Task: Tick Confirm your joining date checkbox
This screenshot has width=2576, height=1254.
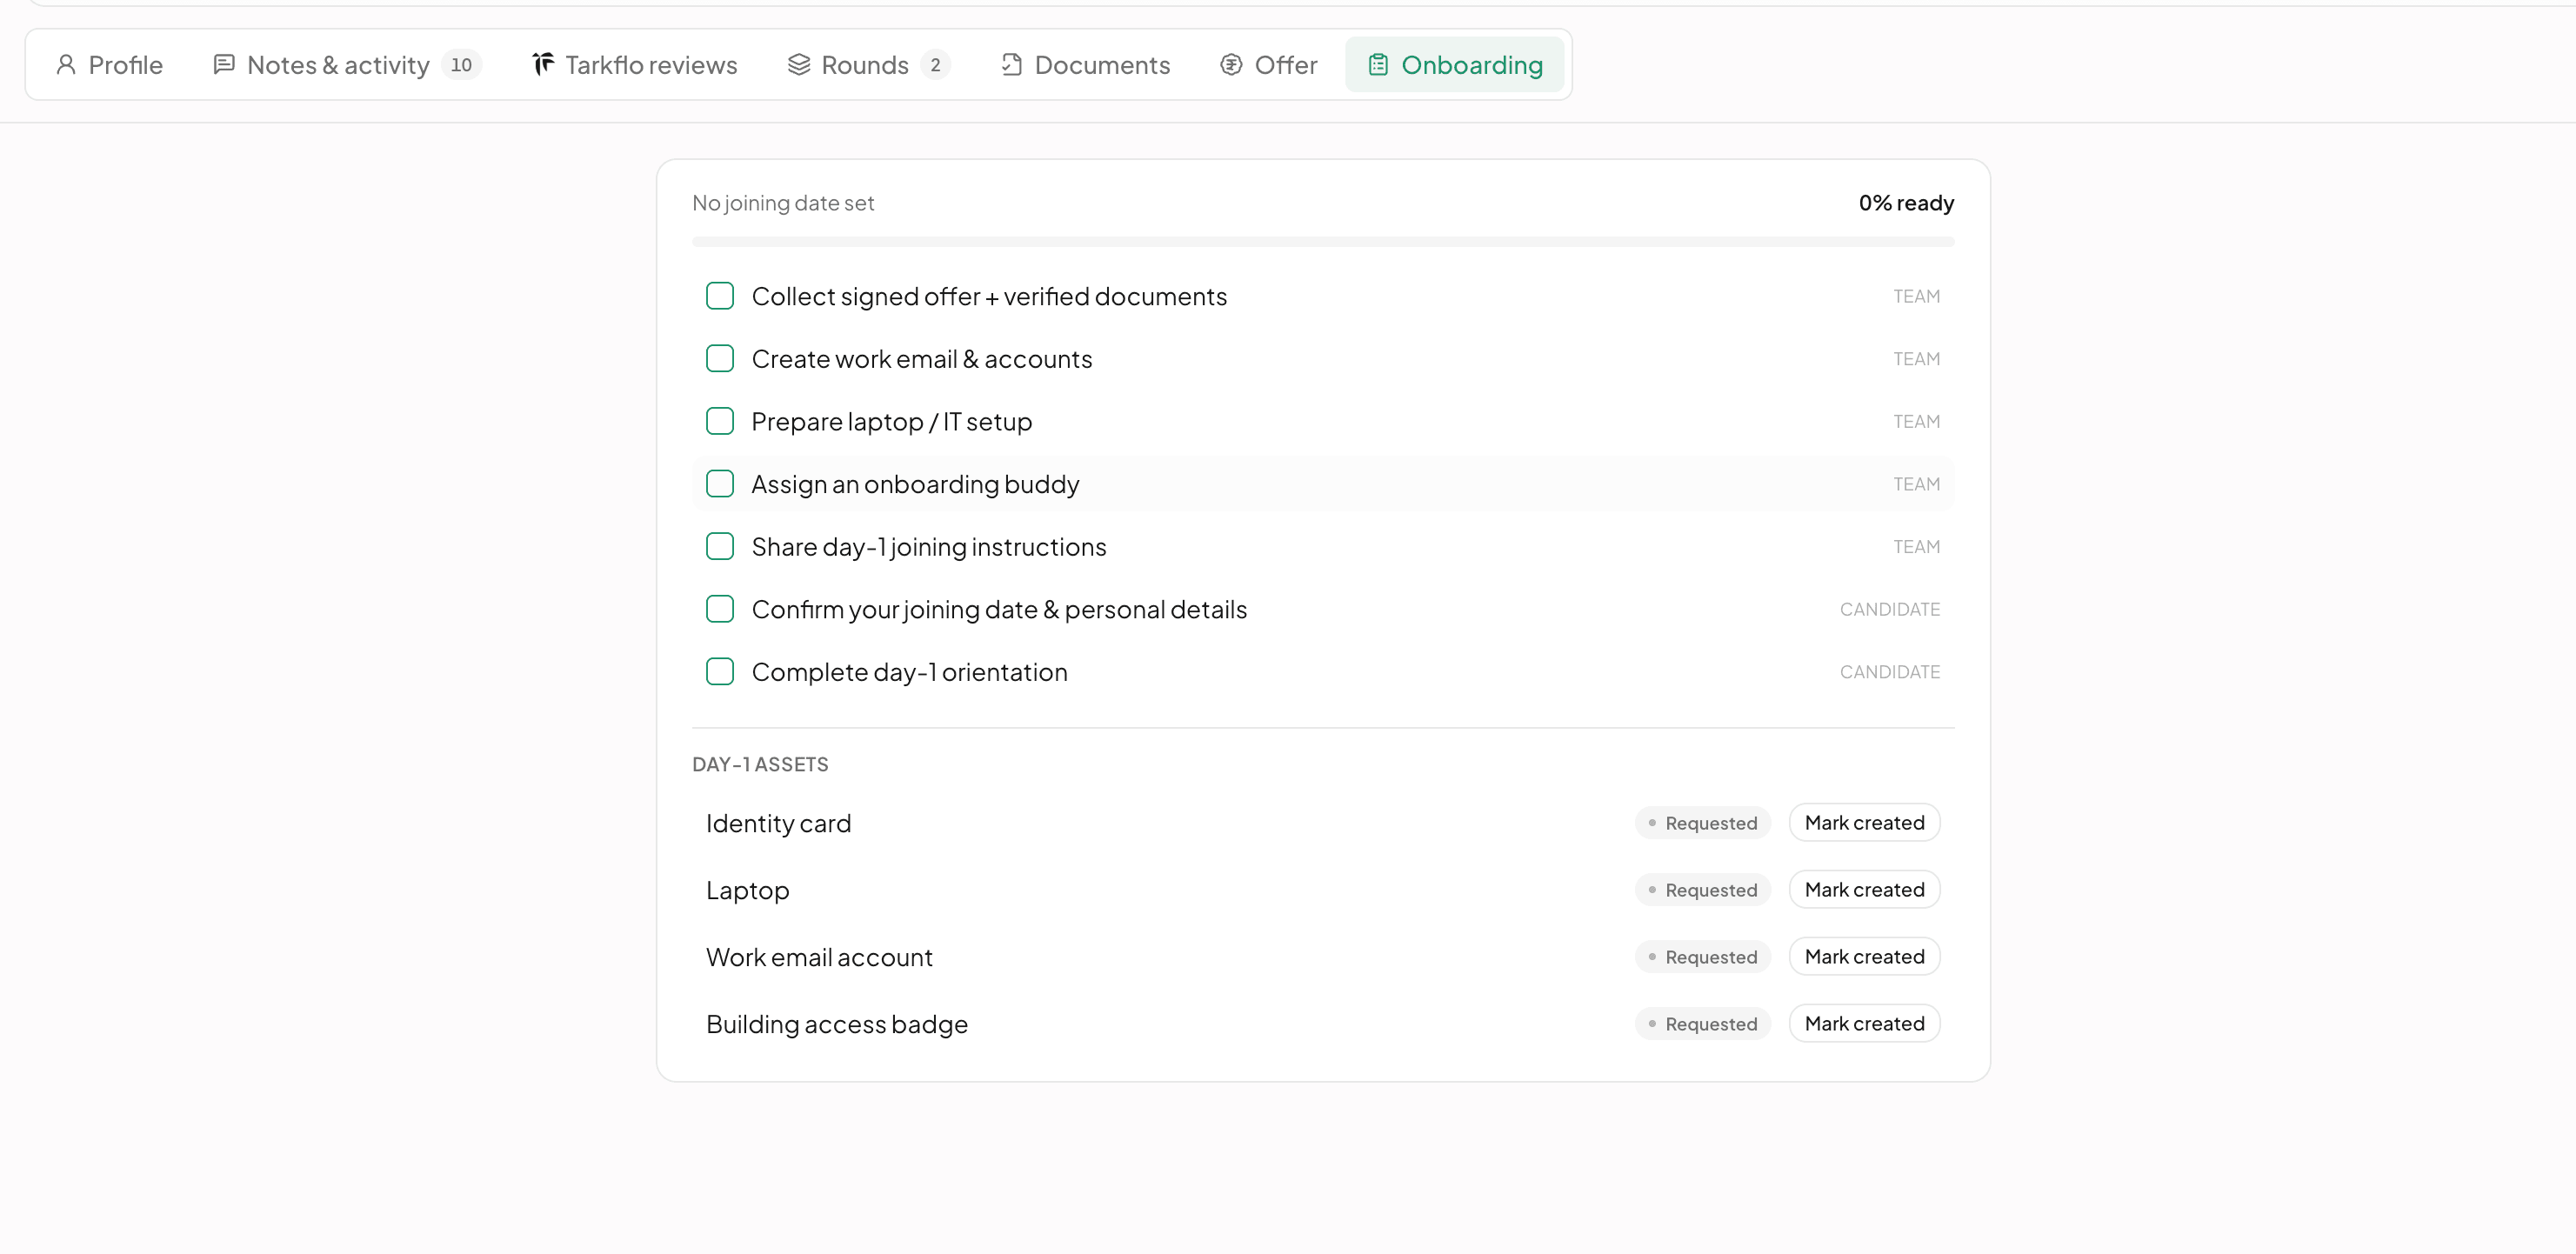Action: [x=720, y=609]
